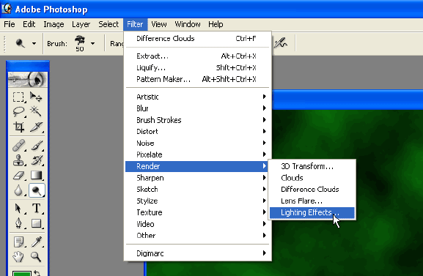Open the Extract filter dialog
This screenshot has width=423, height=276.
[197, 56]
